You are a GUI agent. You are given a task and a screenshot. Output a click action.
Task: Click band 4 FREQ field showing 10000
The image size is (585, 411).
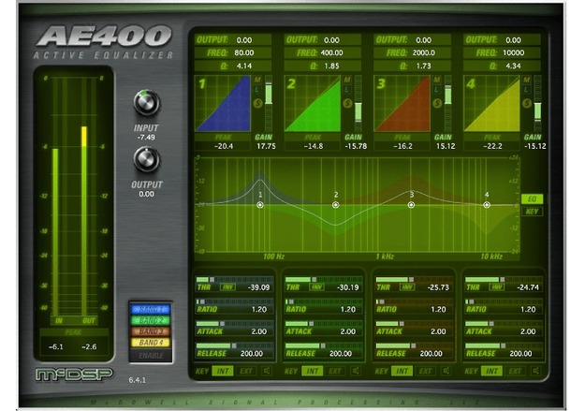coord(503,52)
